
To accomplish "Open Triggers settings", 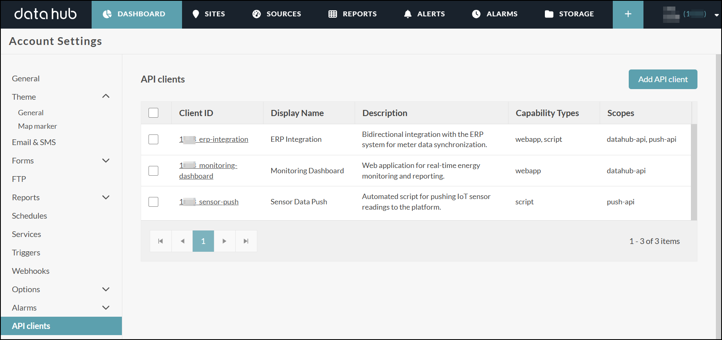I will pos(26,253).
